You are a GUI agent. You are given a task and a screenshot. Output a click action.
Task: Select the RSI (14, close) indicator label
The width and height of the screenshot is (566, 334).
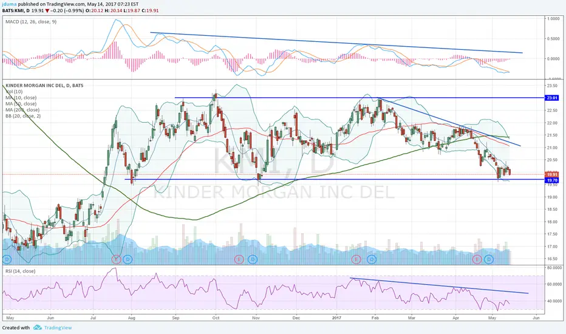(20, 271)
